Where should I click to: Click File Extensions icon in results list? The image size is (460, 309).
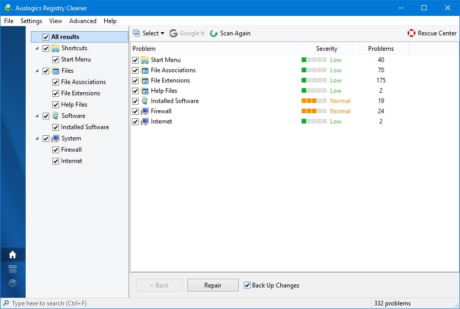point(145,80)
